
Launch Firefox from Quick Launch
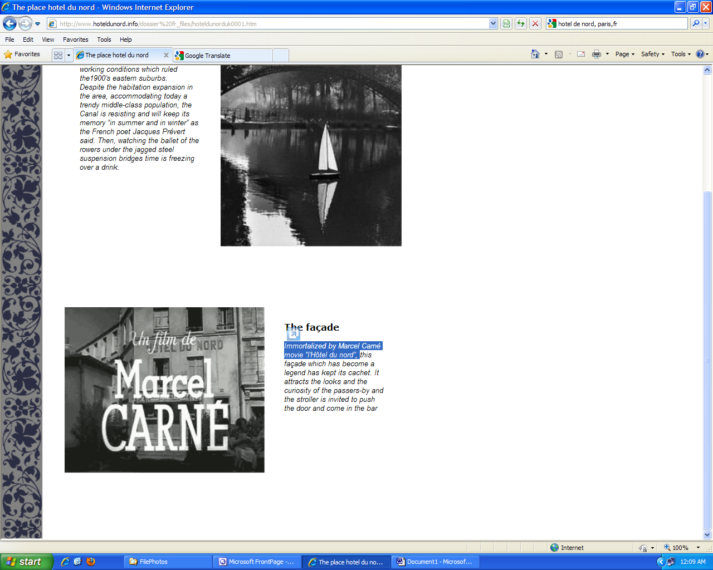[91, 562]
